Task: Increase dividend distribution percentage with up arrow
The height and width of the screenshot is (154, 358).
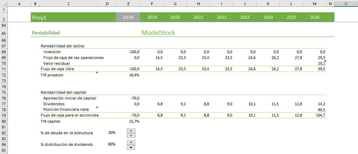Action: coord(131,142)
